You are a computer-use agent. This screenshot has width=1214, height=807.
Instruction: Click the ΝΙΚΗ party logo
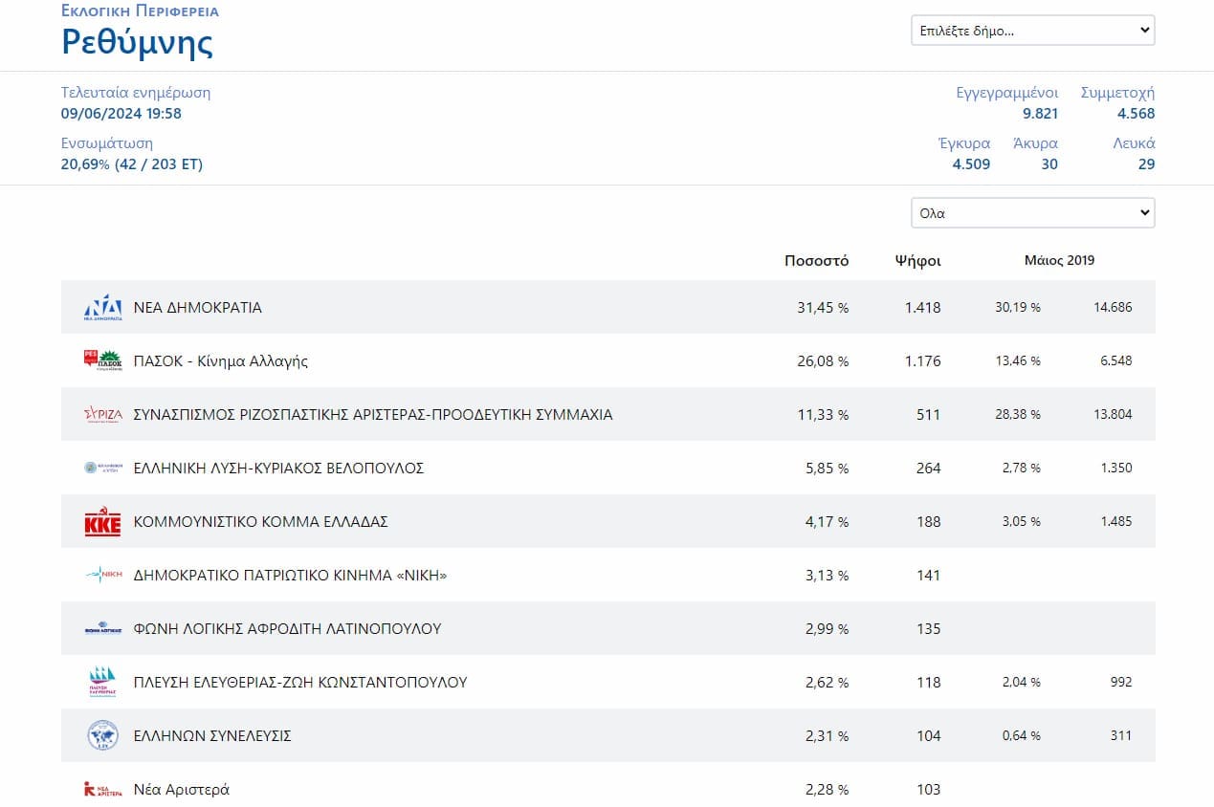102,576
